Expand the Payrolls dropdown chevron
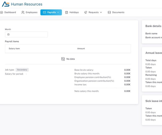Screen dimensions: 162x135 pyautogui.click(x=58, y=12)
